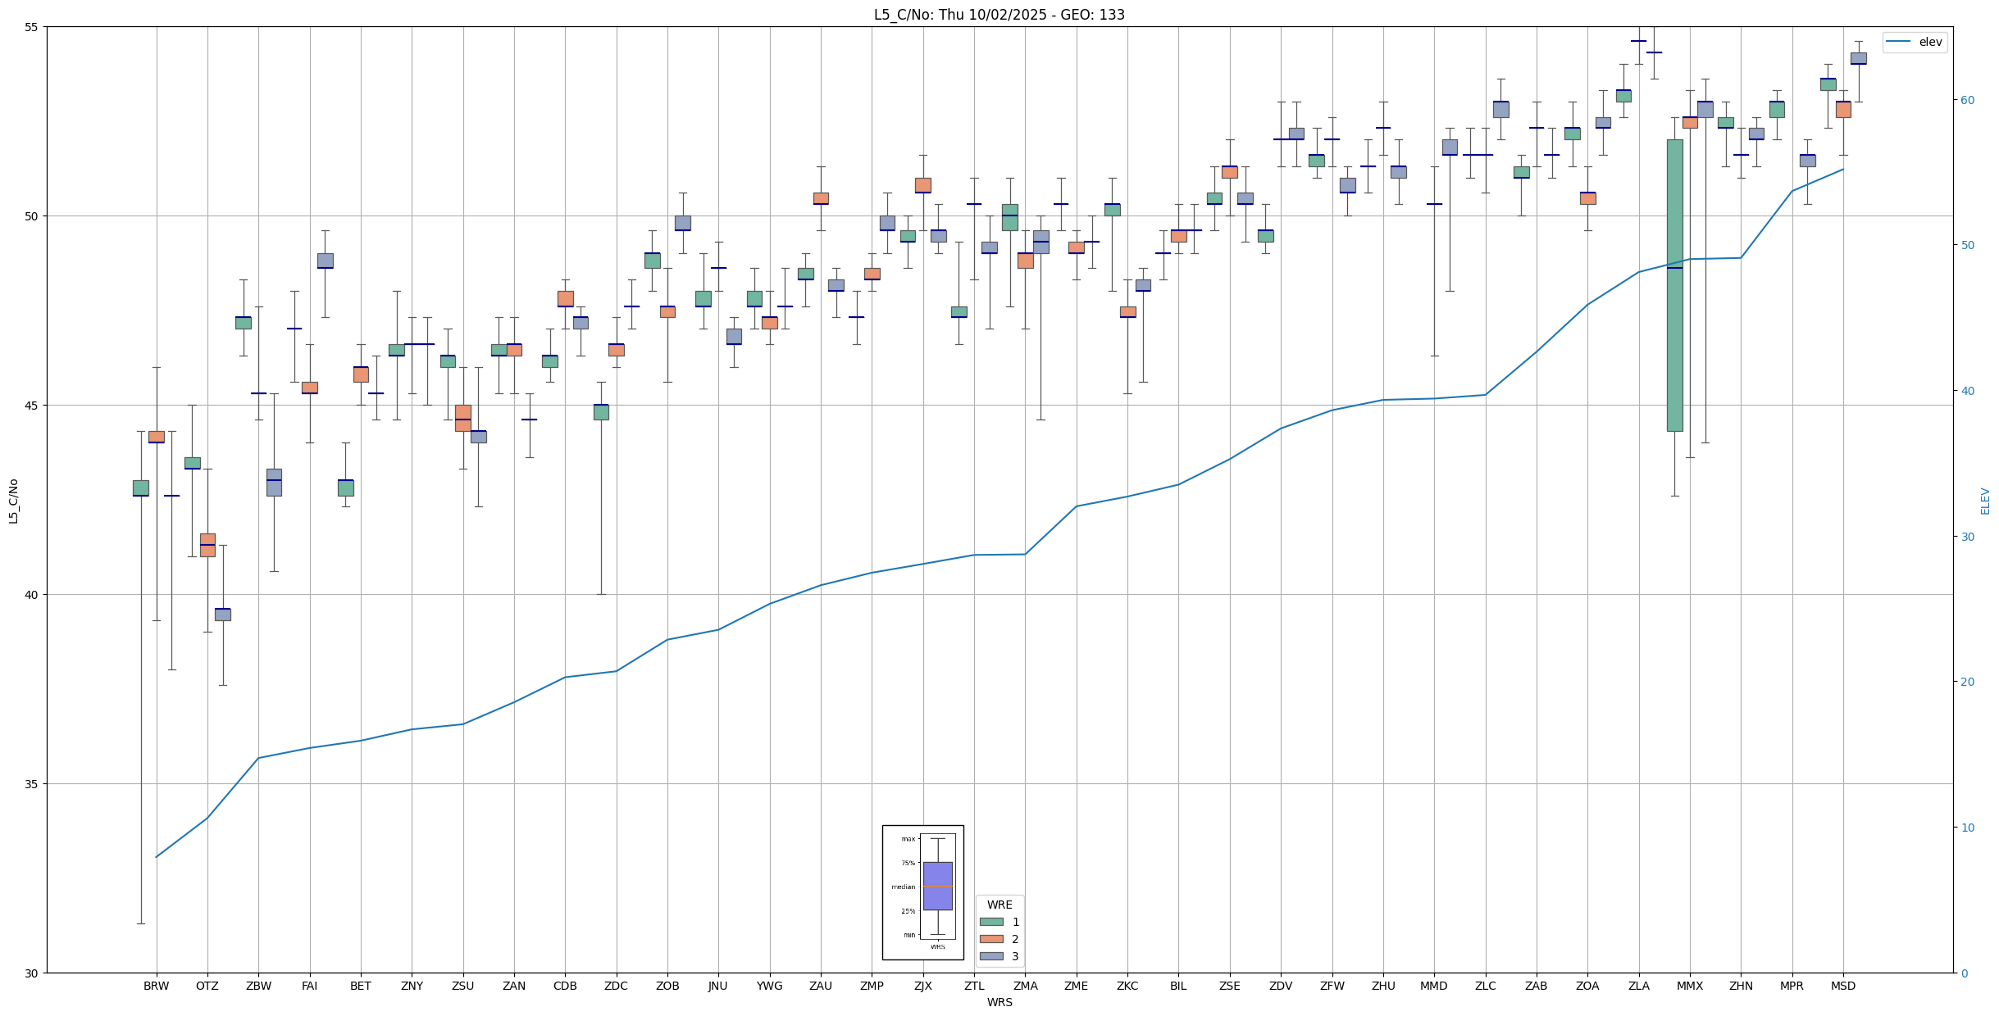Viewport: 1999px width, 1016px height.
Task: Click the BRW station tick label
Action: (x=156, y=986)
